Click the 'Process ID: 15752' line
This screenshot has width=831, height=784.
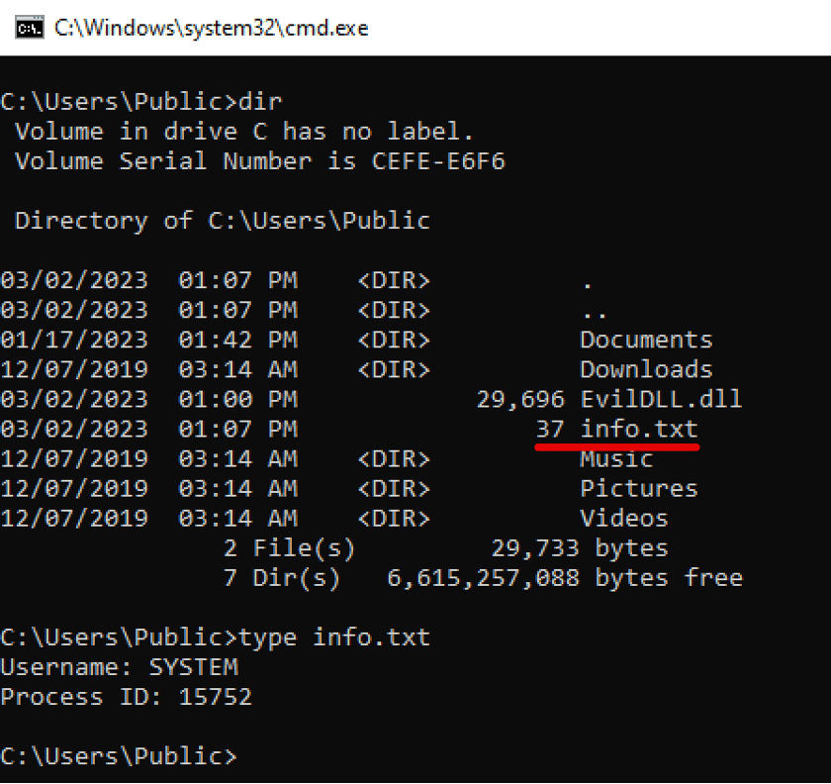[127, 697]
